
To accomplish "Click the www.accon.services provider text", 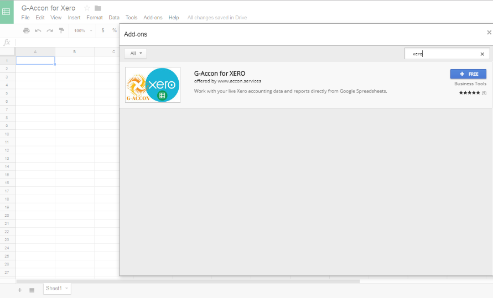I will [x=239, y=81].
